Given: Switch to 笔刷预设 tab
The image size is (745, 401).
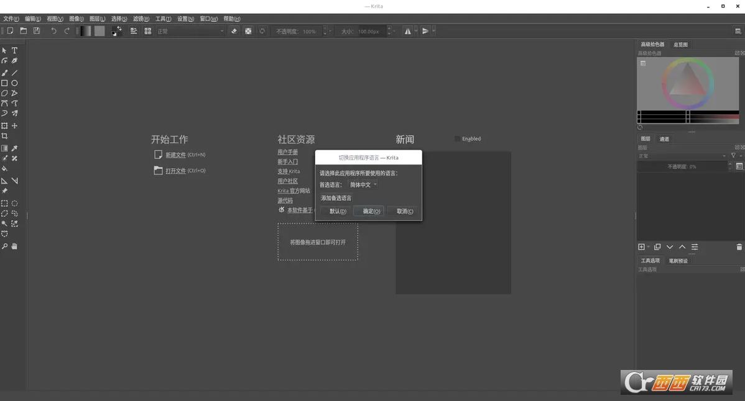Looking at the screenshot, I should 678,261.
